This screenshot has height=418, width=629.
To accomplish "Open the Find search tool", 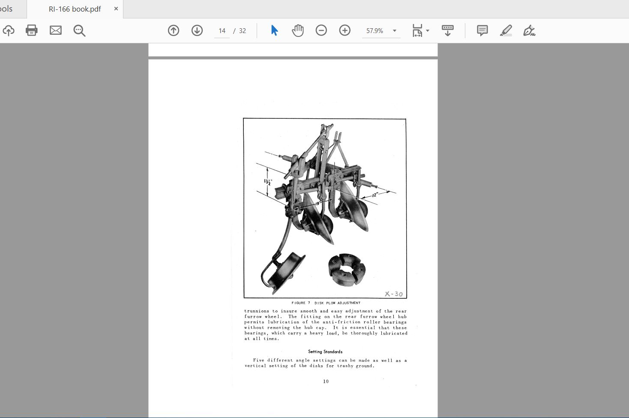I will pos(79,30).
